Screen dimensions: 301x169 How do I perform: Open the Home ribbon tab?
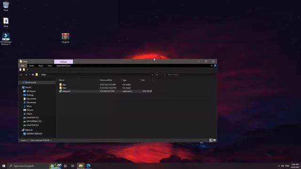32,66
